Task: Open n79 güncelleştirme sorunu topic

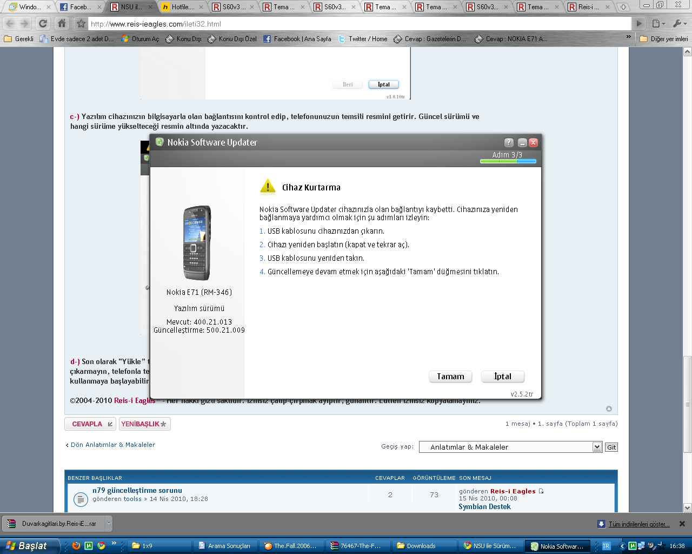Action: [x=137, y=491]
